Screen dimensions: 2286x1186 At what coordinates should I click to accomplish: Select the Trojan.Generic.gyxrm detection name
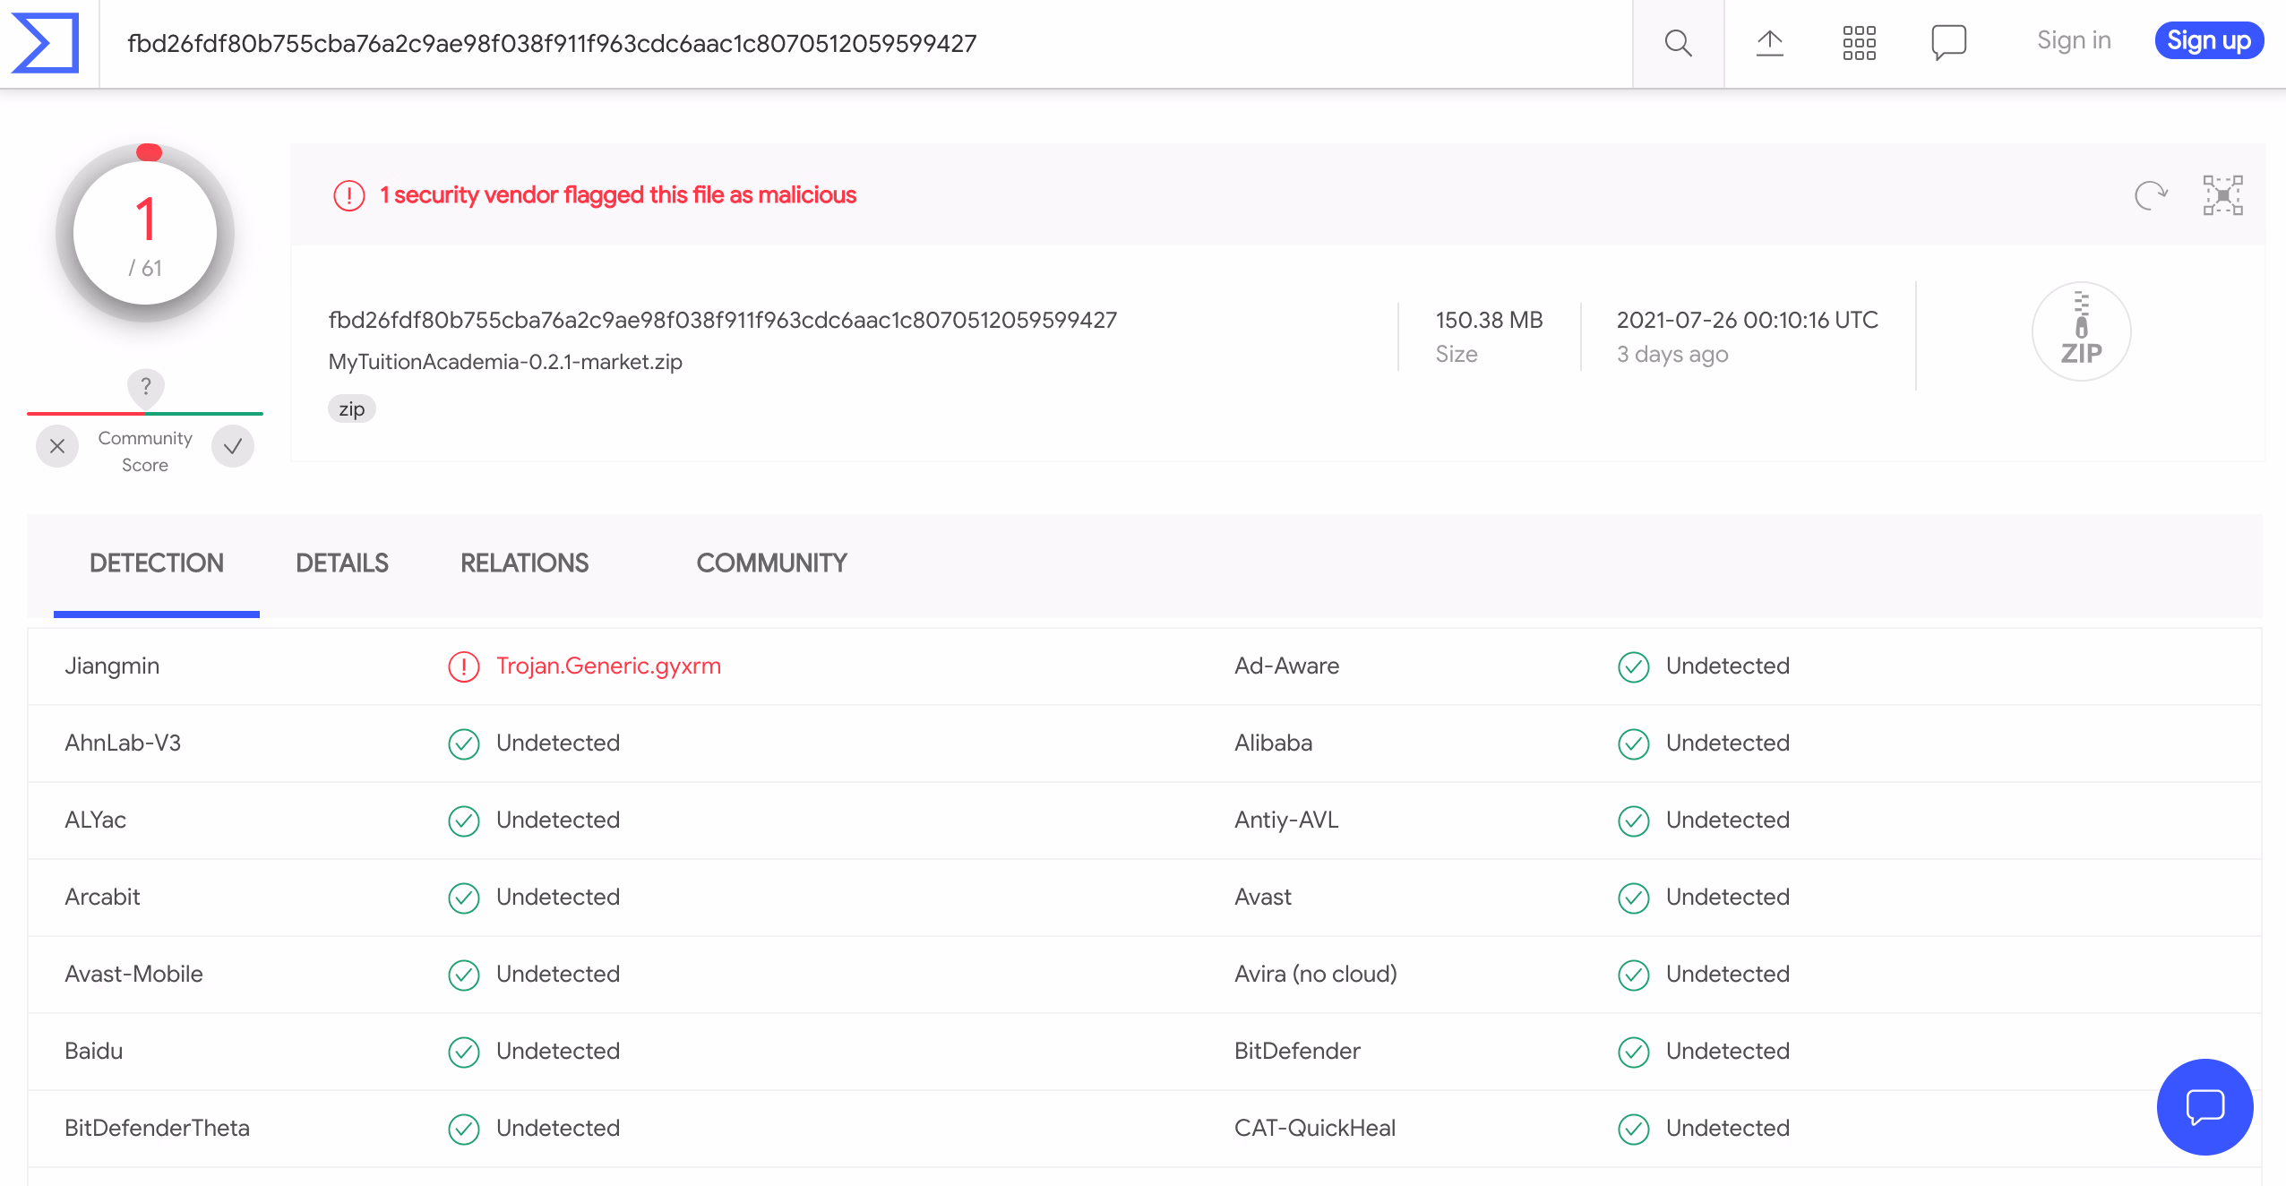[x=608, y=666]
